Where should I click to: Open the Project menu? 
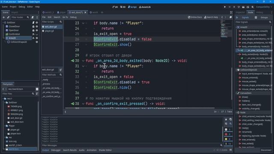click(13, 7)
